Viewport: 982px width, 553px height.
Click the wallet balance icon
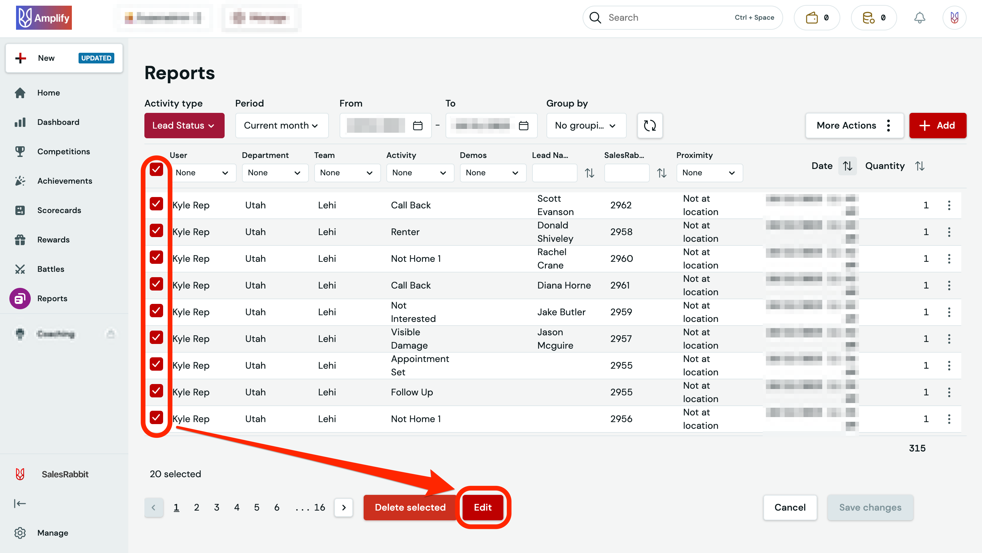(x=812, y=17)
